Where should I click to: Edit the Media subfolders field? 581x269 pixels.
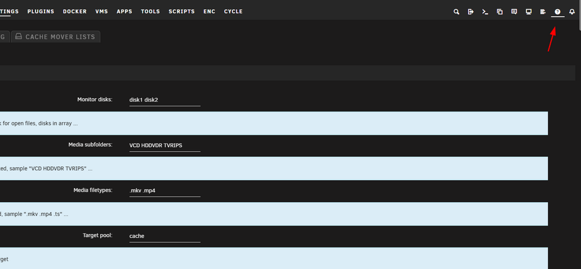(165, 145)
